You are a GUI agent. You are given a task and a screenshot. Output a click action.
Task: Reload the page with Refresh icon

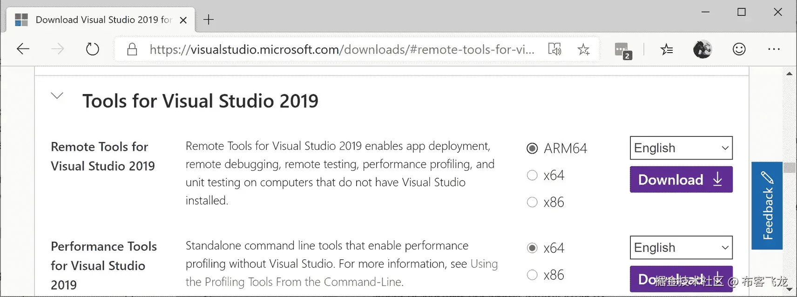92,49
